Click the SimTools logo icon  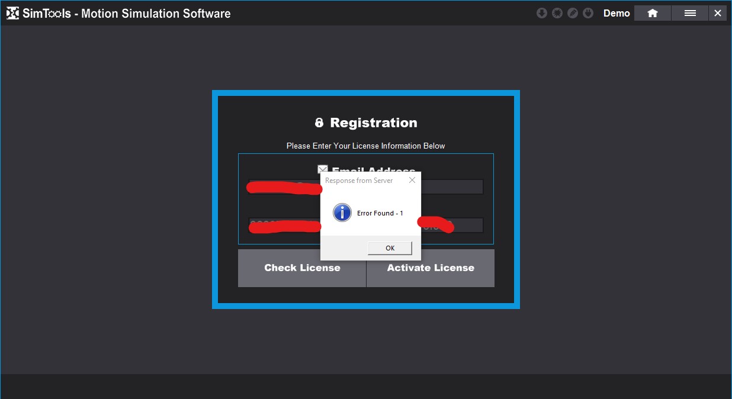[x=12, y=13]
